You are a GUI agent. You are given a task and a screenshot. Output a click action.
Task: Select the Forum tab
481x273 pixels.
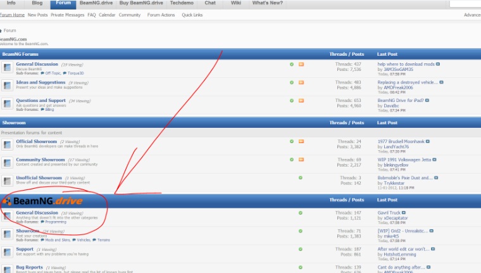[x=63, y=4]
